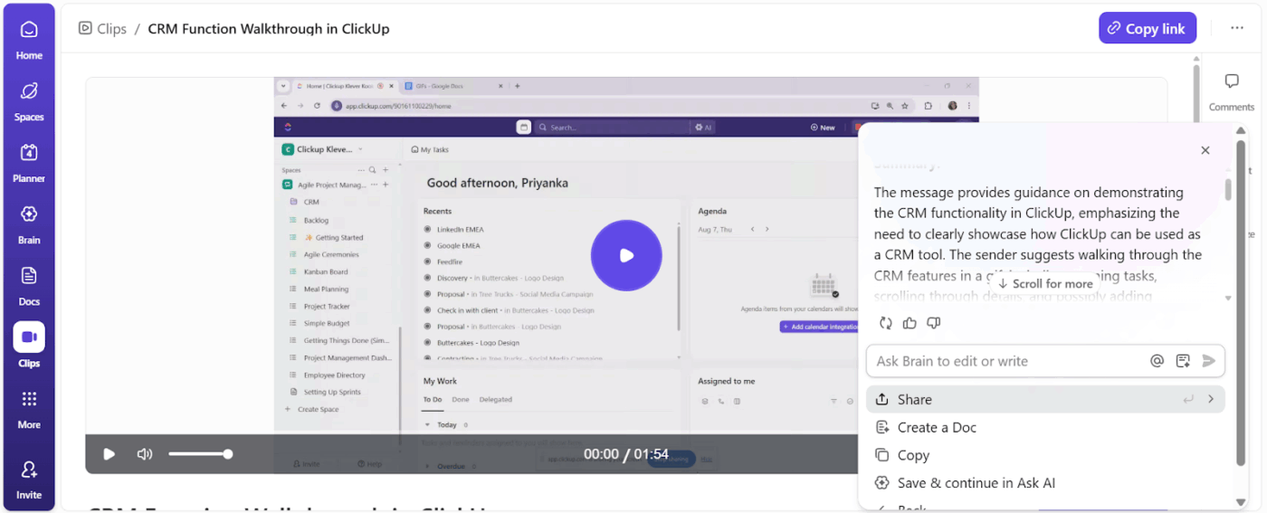
Task: Click Employee Directory in the video sidebar
Action: [x=335, y=375]
